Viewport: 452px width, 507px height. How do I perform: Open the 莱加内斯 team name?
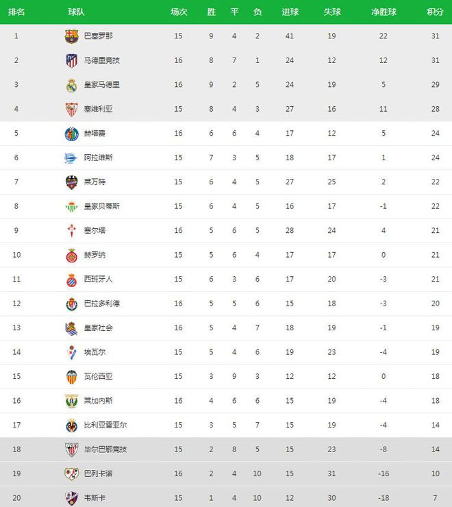click(99, 401)
